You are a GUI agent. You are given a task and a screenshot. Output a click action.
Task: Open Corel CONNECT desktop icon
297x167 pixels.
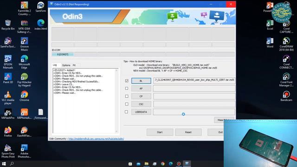(x=286, y=62)
